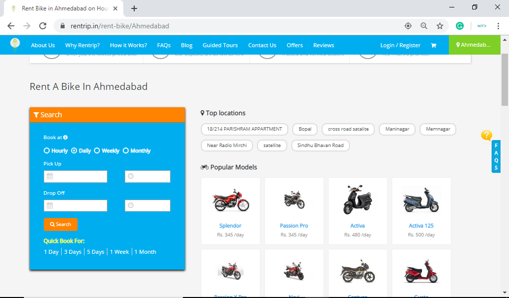Open the Ahmedabad city selector
The width and height of the screenshot is (509, 298).
(474, 45)
